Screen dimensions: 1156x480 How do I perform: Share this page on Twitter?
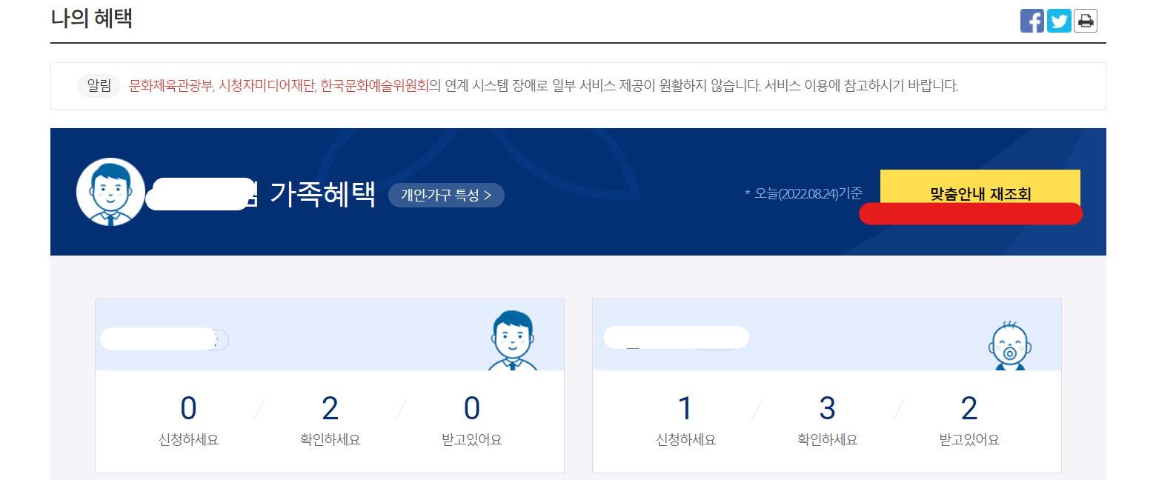(1059, 21)
